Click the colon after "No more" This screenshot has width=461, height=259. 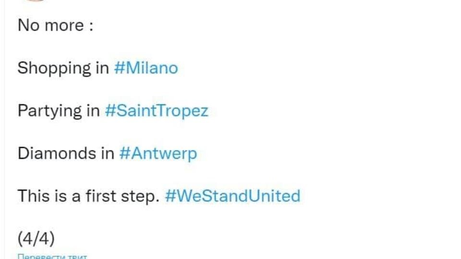[x=91, y=26]
